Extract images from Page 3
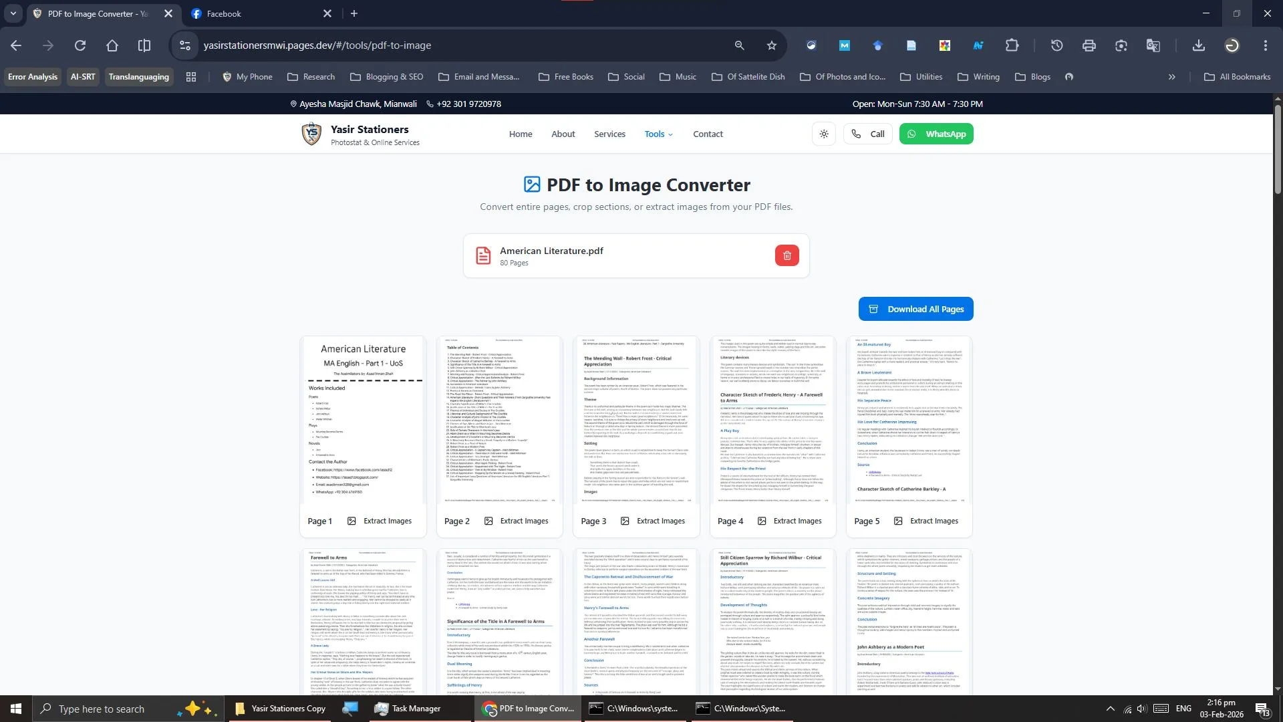 pyautogui.click(x=654, y=521)
